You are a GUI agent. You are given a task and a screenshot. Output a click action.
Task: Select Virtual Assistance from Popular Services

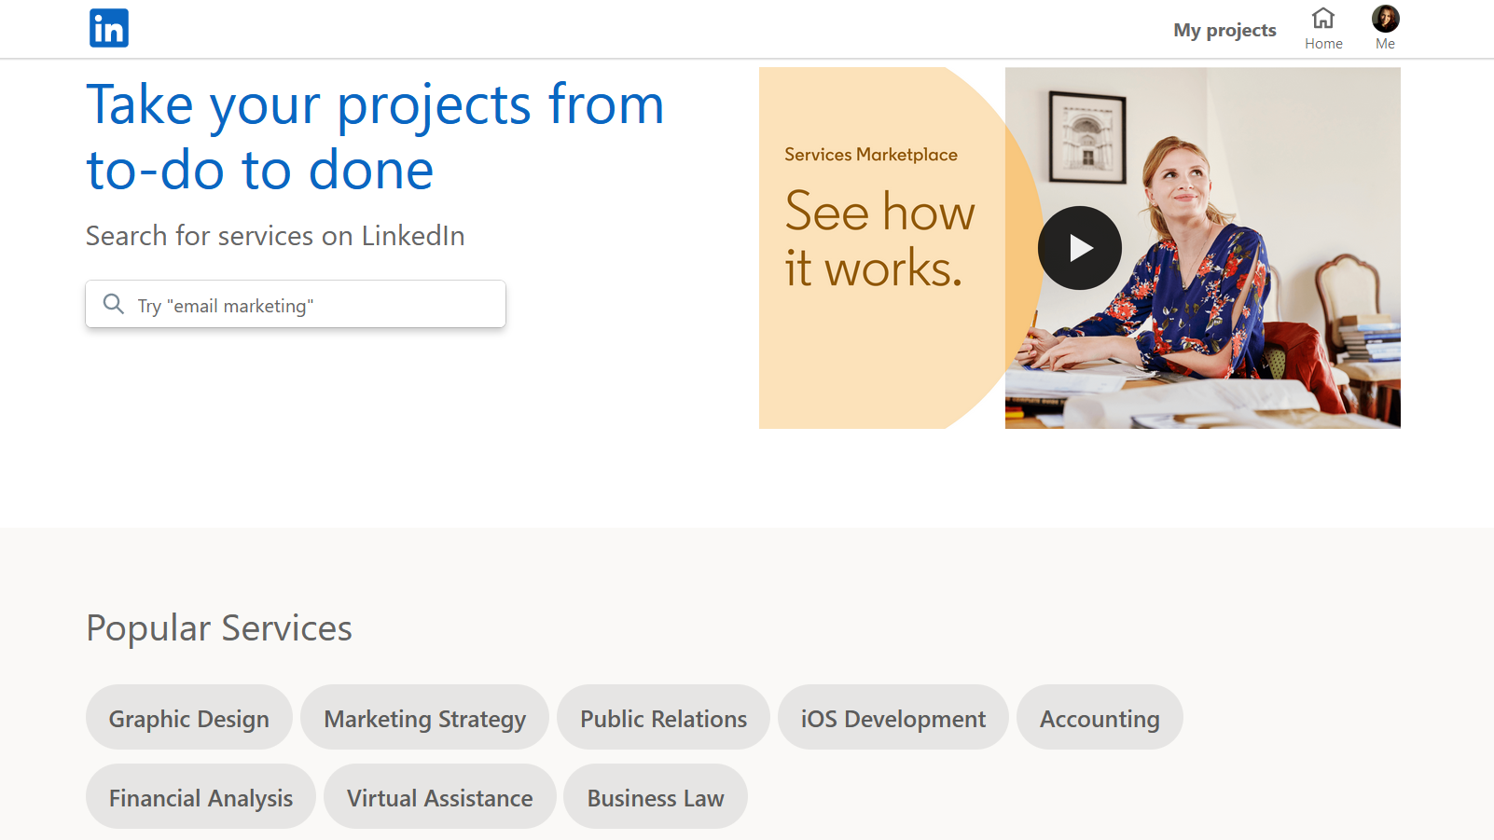pos(439,797)
